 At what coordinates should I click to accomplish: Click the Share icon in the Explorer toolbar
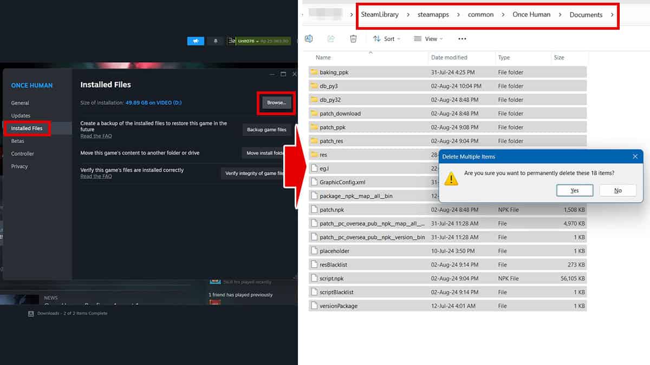pyautogui.click(x=331, y=38)
